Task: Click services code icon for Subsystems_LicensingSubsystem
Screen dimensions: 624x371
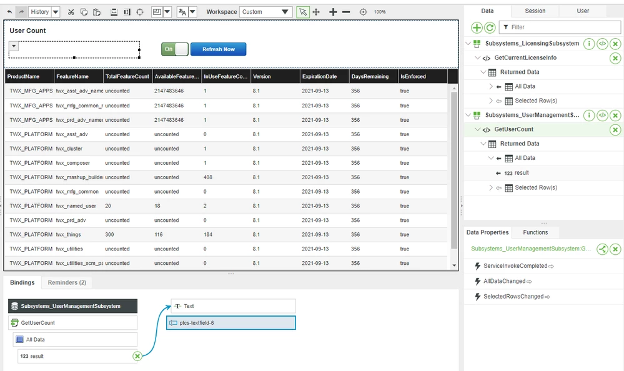Action: click(x=603, y=44)
